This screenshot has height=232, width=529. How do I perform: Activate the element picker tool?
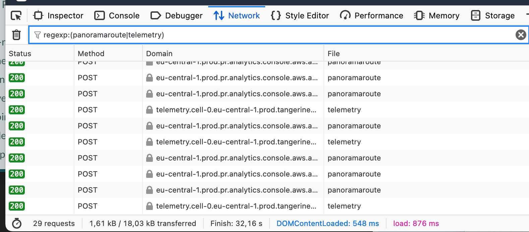(x=16, y=16)
